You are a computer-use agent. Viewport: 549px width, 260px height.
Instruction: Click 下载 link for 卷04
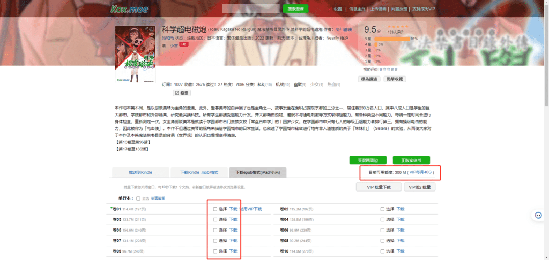[400, 219]
